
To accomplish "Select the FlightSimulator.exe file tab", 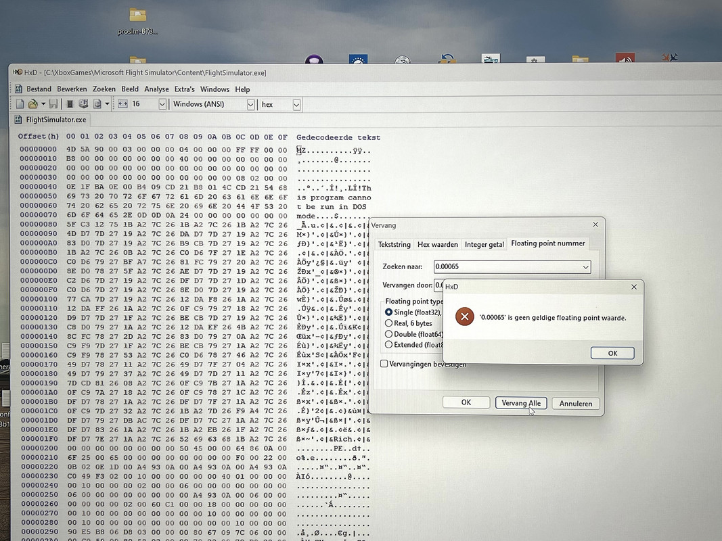I will pyautogui.click(x=51, y=120).
